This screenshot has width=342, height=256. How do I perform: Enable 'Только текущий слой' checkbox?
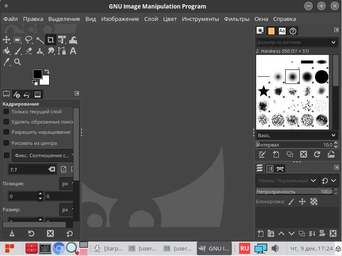6,112
